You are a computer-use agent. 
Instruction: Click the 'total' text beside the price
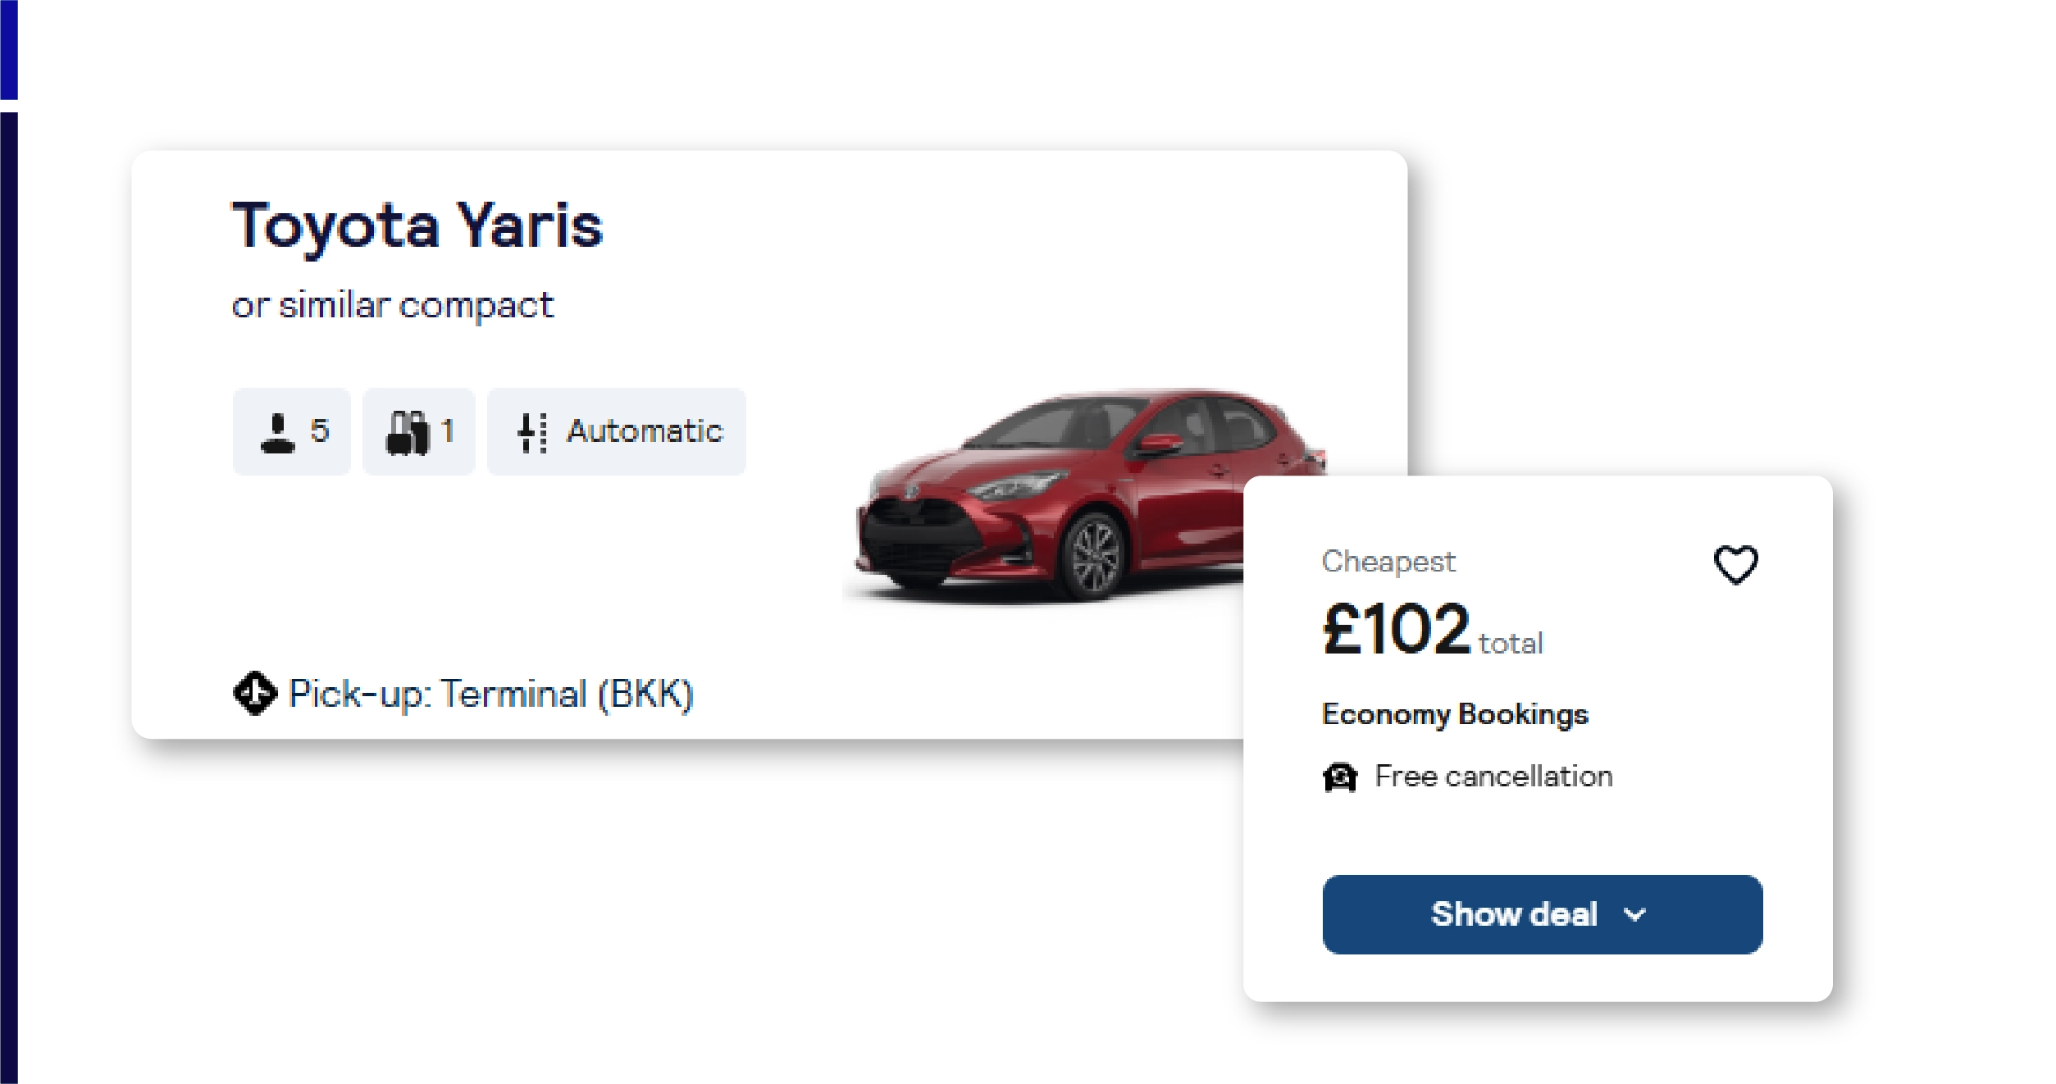click(x=1511, y=644)
